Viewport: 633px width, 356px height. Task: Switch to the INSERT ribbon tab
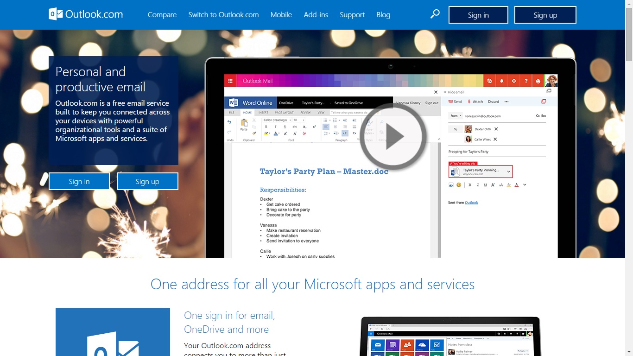[263, 112]
